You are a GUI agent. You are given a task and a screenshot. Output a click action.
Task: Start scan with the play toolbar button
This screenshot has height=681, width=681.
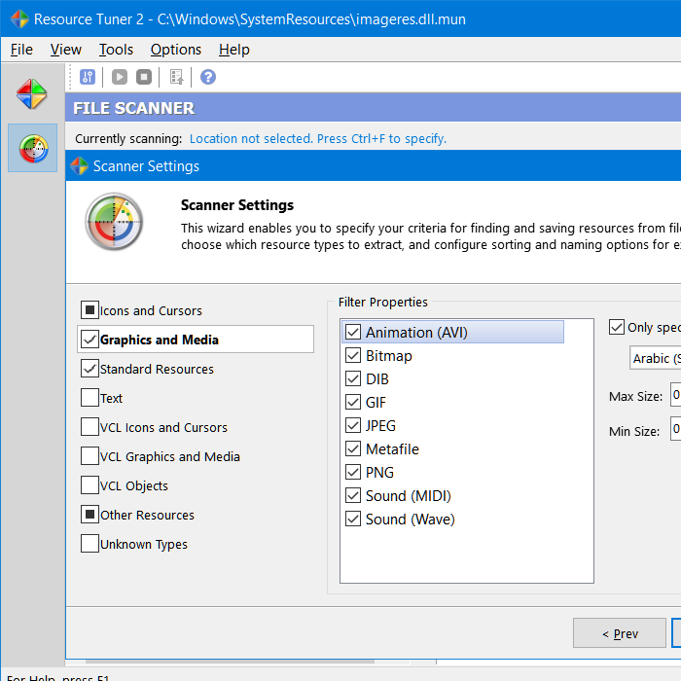tap(120, 77)
